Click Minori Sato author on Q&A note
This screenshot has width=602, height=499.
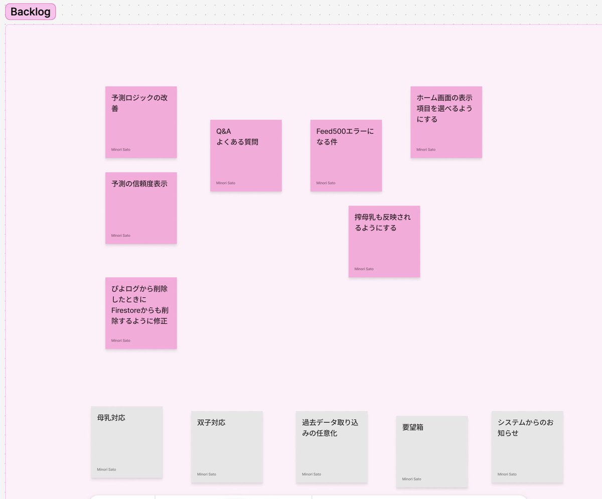(226, 183)
